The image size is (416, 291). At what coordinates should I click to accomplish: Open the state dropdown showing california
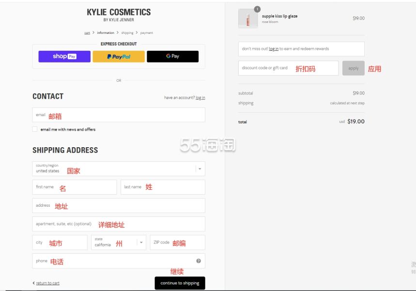pos(119,243)
